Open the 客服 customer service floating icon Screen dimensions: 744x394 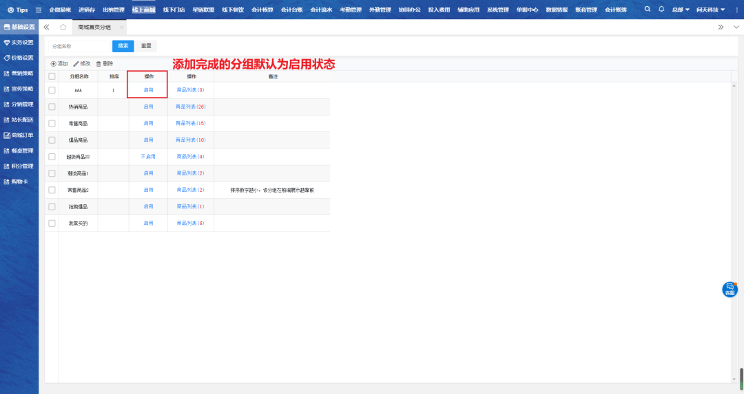[x=730, y=289]
